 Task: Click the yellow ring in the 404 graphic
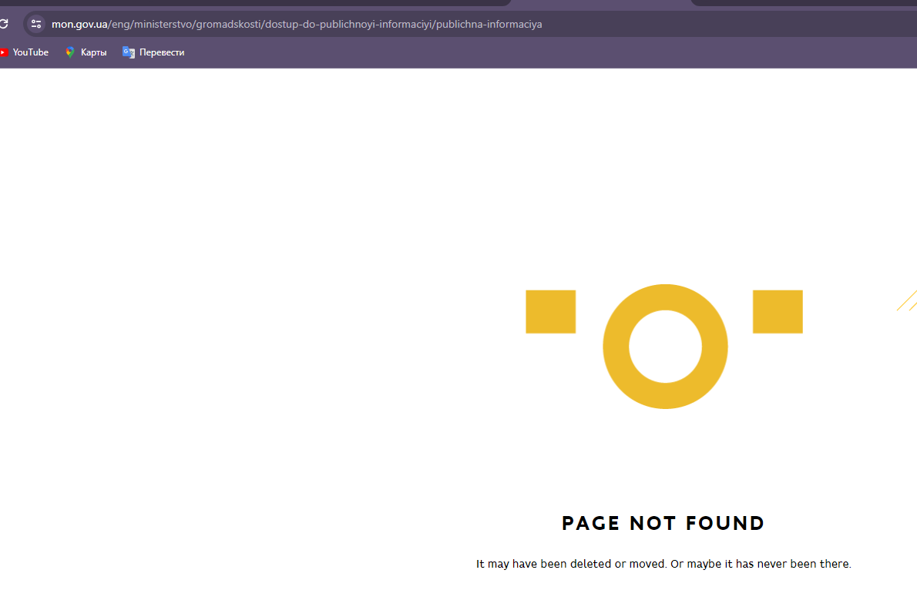tap(665, 297)
